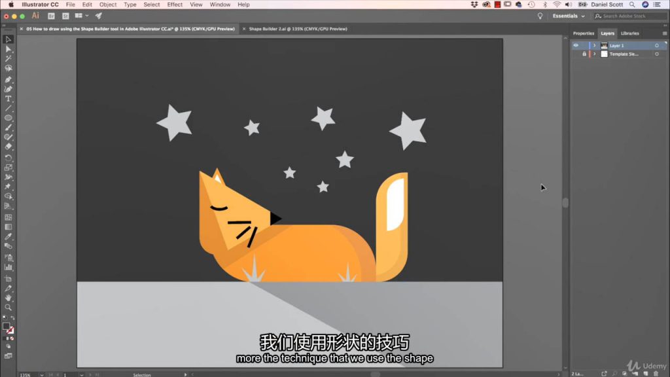This screenshot has width=670, height=377.
Task: Select the Hand tool
Action: (x=8, y=298)
